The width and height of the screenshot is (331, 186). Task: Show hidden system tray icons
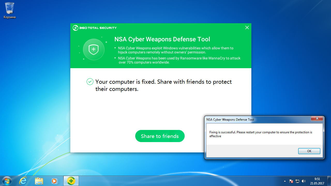click(x=285, y=181)
